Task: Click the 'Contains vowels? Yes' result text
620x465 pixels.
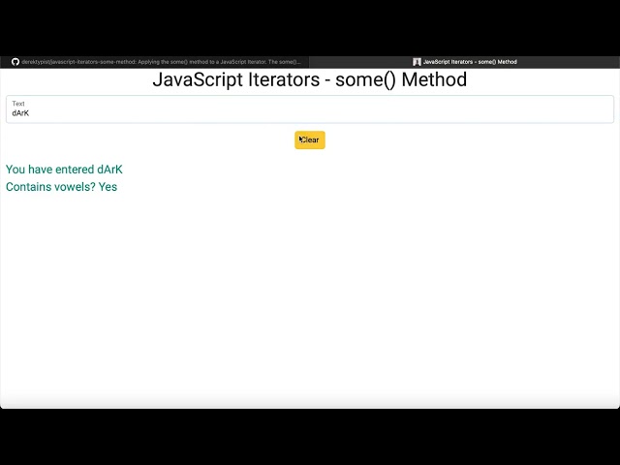Action: [x=61, y=187]
